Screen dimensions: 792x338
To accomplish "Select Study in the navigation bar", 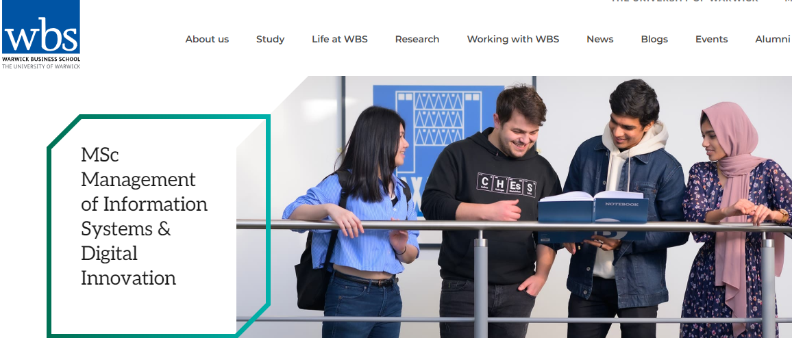I will (270, 39).
